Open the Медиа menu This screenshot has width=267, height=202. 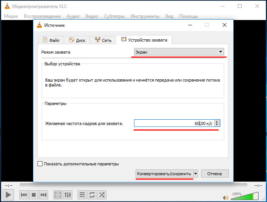pos(11,16)
